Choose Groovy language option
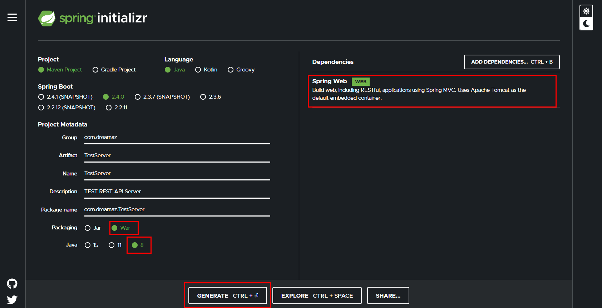Viewport: 602px width, 308px height. 241,70
